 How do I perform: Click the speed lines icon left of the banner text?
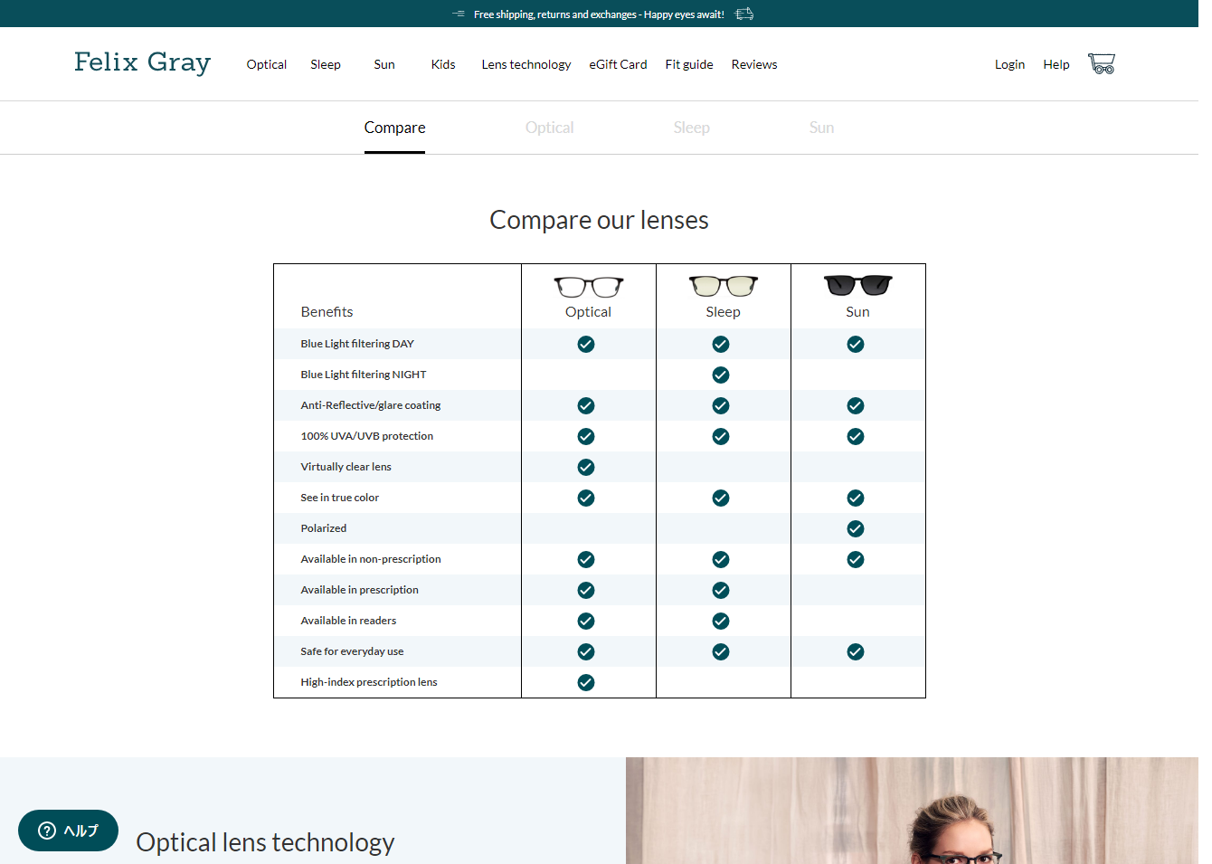tap(459, 14)
